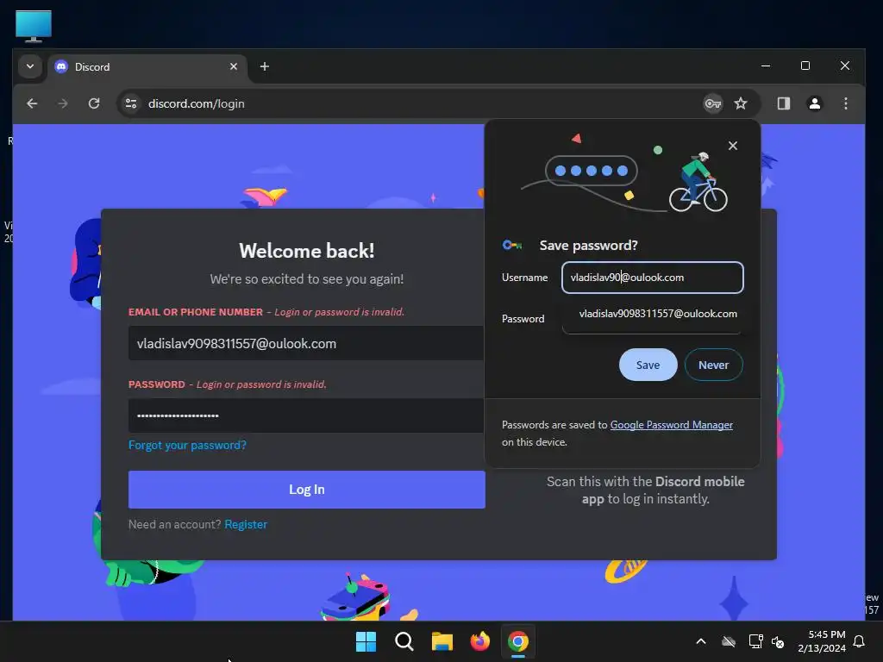The image size is (883, 662).
Task: Click the browser back arrow
Action: point(32,103)
